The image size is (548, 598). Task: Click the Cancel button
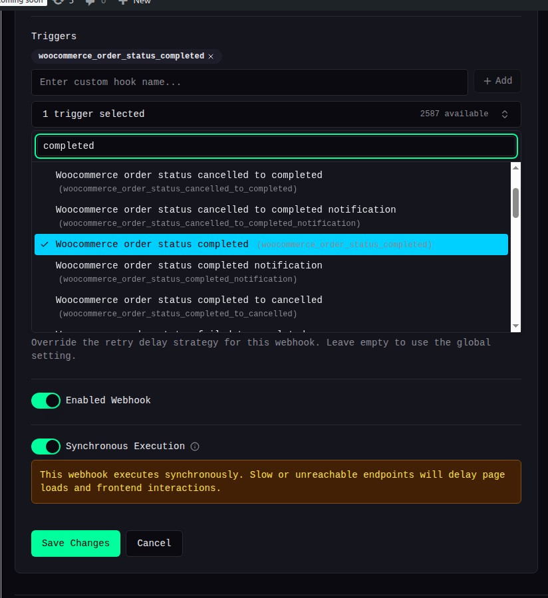point(154,544)
